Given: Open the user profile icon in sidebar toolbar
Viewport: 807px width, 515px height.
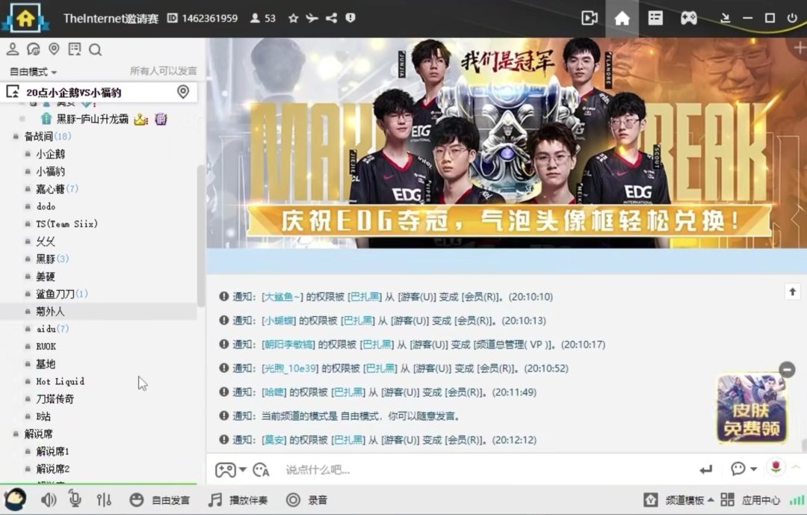Looking at the screenshot, I should pyautogui.click(x=13, y=49).
